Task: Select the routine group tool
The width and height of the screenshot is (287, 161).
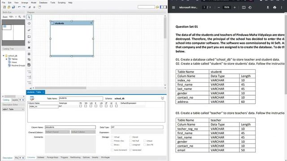Action: pos(29,65)
